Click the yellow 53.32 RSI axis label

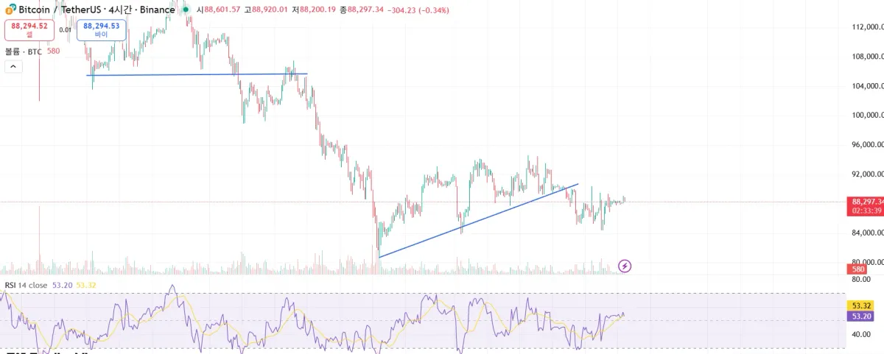point(862,305)
